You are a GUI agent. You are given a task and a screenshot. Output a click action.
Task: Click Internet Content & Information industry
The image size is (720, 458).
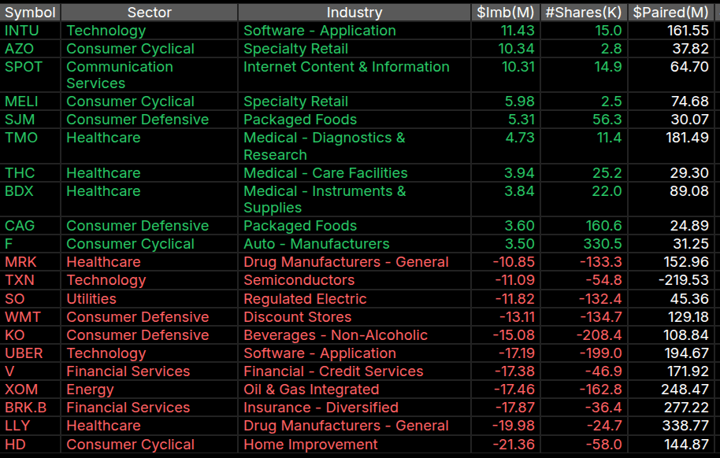click(354, 75)
